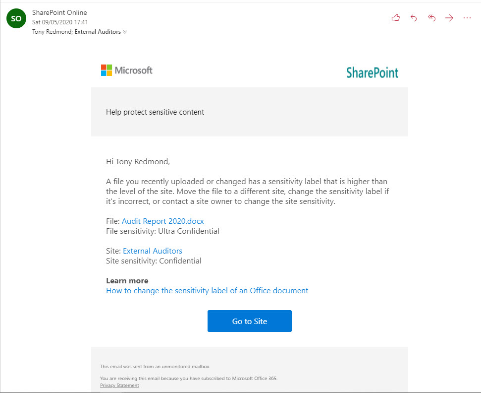Click the Reply arrow icon
The height and width of the screenshot is (393, 481).
pyautogui.click(x=414, y=18)
